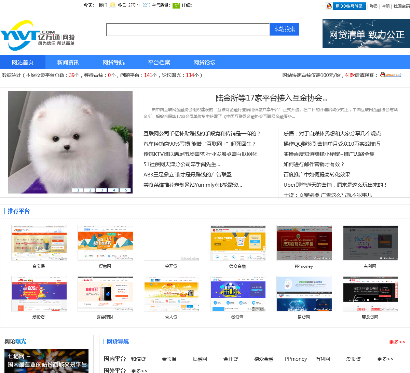Open article 感悟：对于自媒体

point(332,134)
